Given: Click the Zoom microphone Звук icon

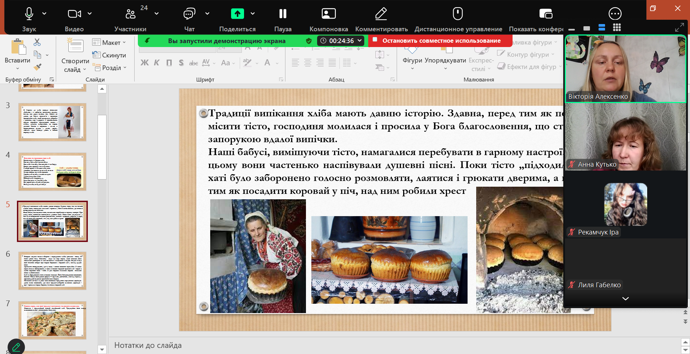Looking at the screenshot, I should pos(29,14).
